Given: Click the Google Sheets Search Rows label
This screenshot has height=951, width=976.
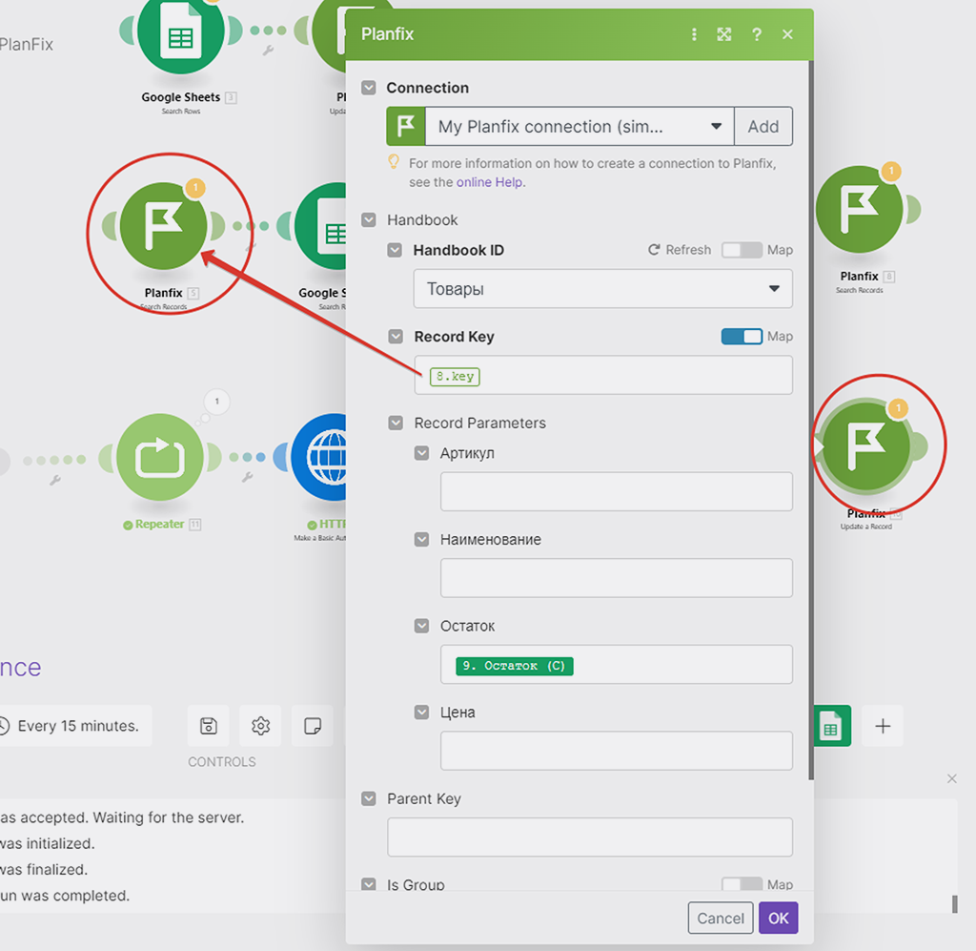Looking at the screenshot, I should coord(180,97).
